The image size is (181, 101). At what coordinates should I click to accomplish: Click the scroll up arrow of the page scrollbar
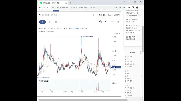pos(143,11)
